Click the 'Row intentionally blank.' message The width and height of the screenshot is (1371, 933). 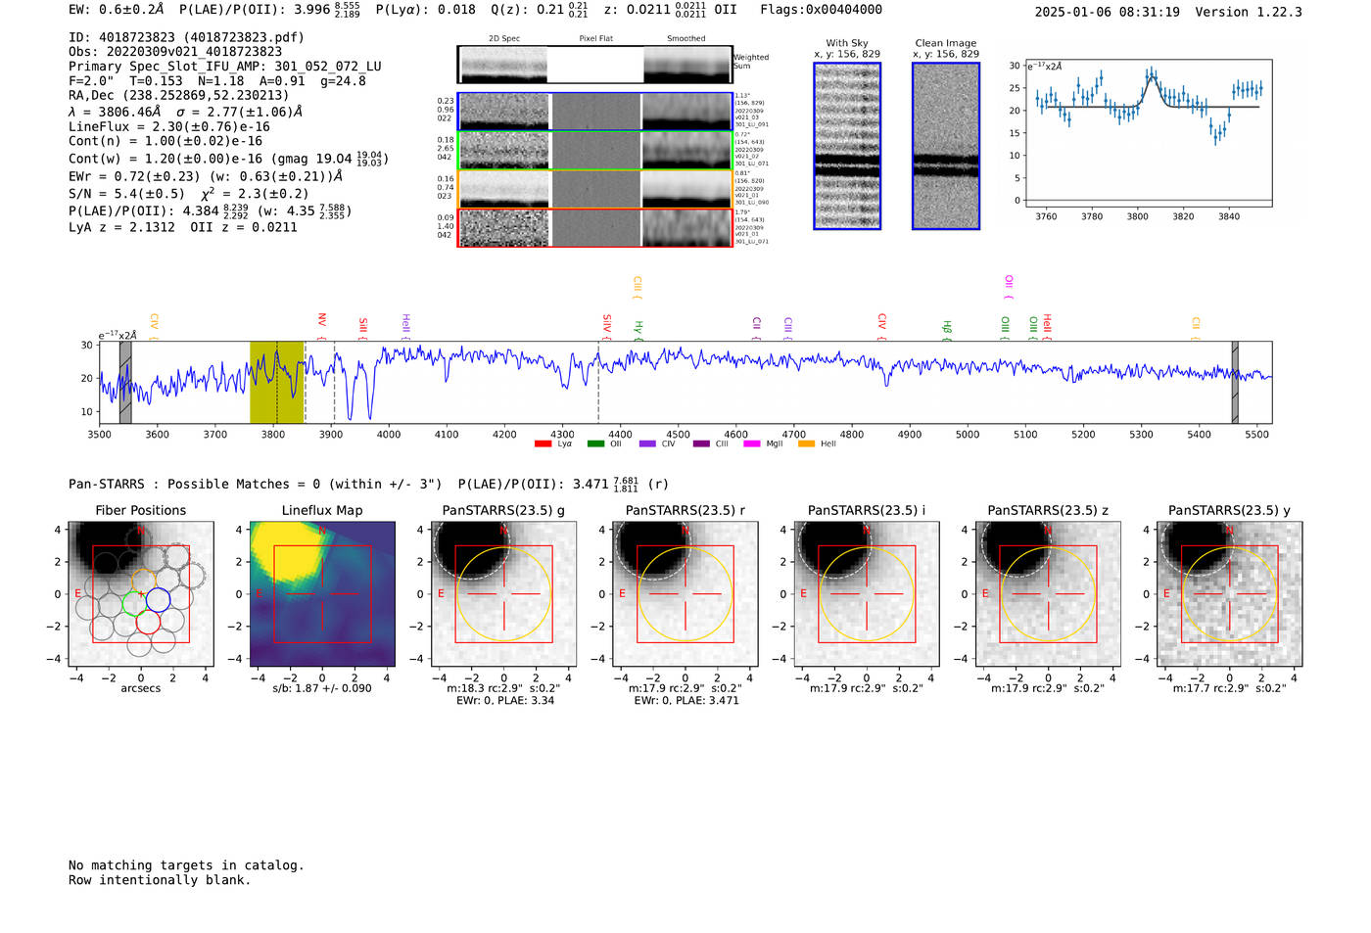coord(160,880)
